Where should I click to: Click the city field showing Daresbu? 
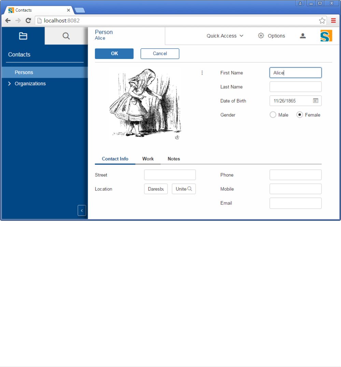[x=156, y=189]
